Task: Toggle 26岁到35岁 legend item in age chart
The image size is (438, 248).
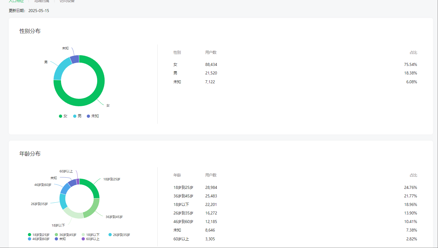Action: pyautogui.click(x=119, y=235)
